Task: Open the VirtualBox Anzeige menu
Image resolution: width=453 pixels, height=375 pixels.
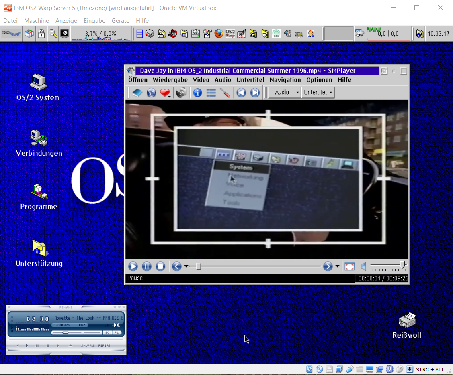Action: pos(66,21)
